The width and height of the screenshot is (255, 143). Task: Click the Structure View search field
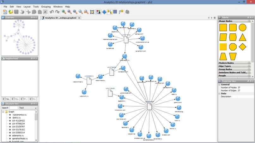[x=14, y=108]
